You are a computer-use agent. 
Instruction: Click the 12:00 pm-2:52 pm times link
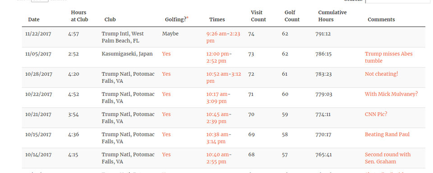(x=219, y=57)
